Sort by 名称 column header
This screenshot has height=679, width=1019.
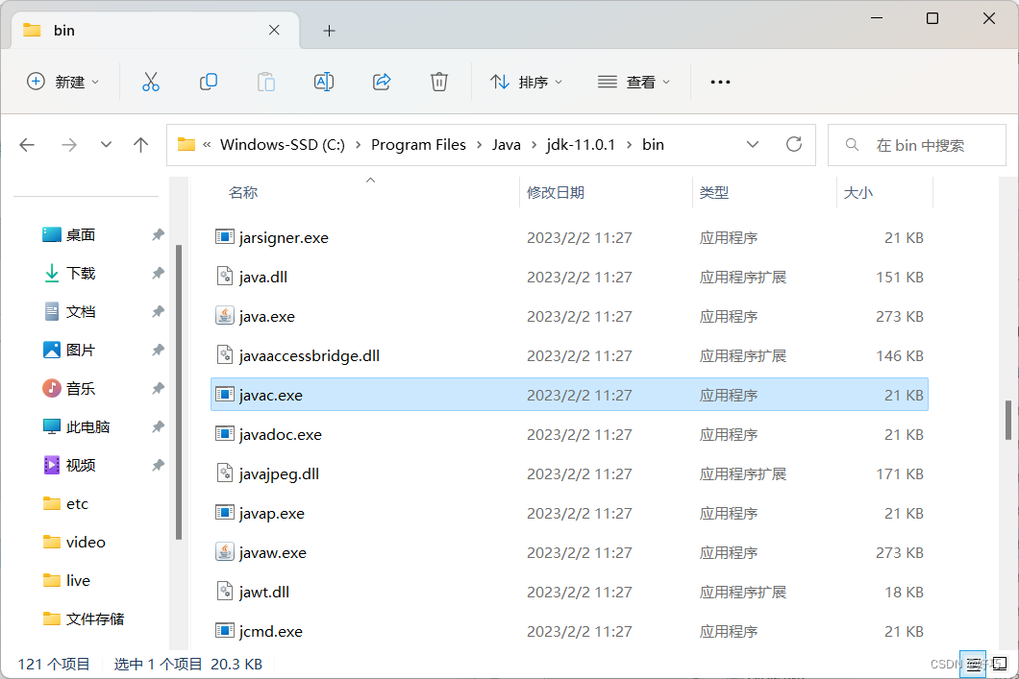[243, 192]
